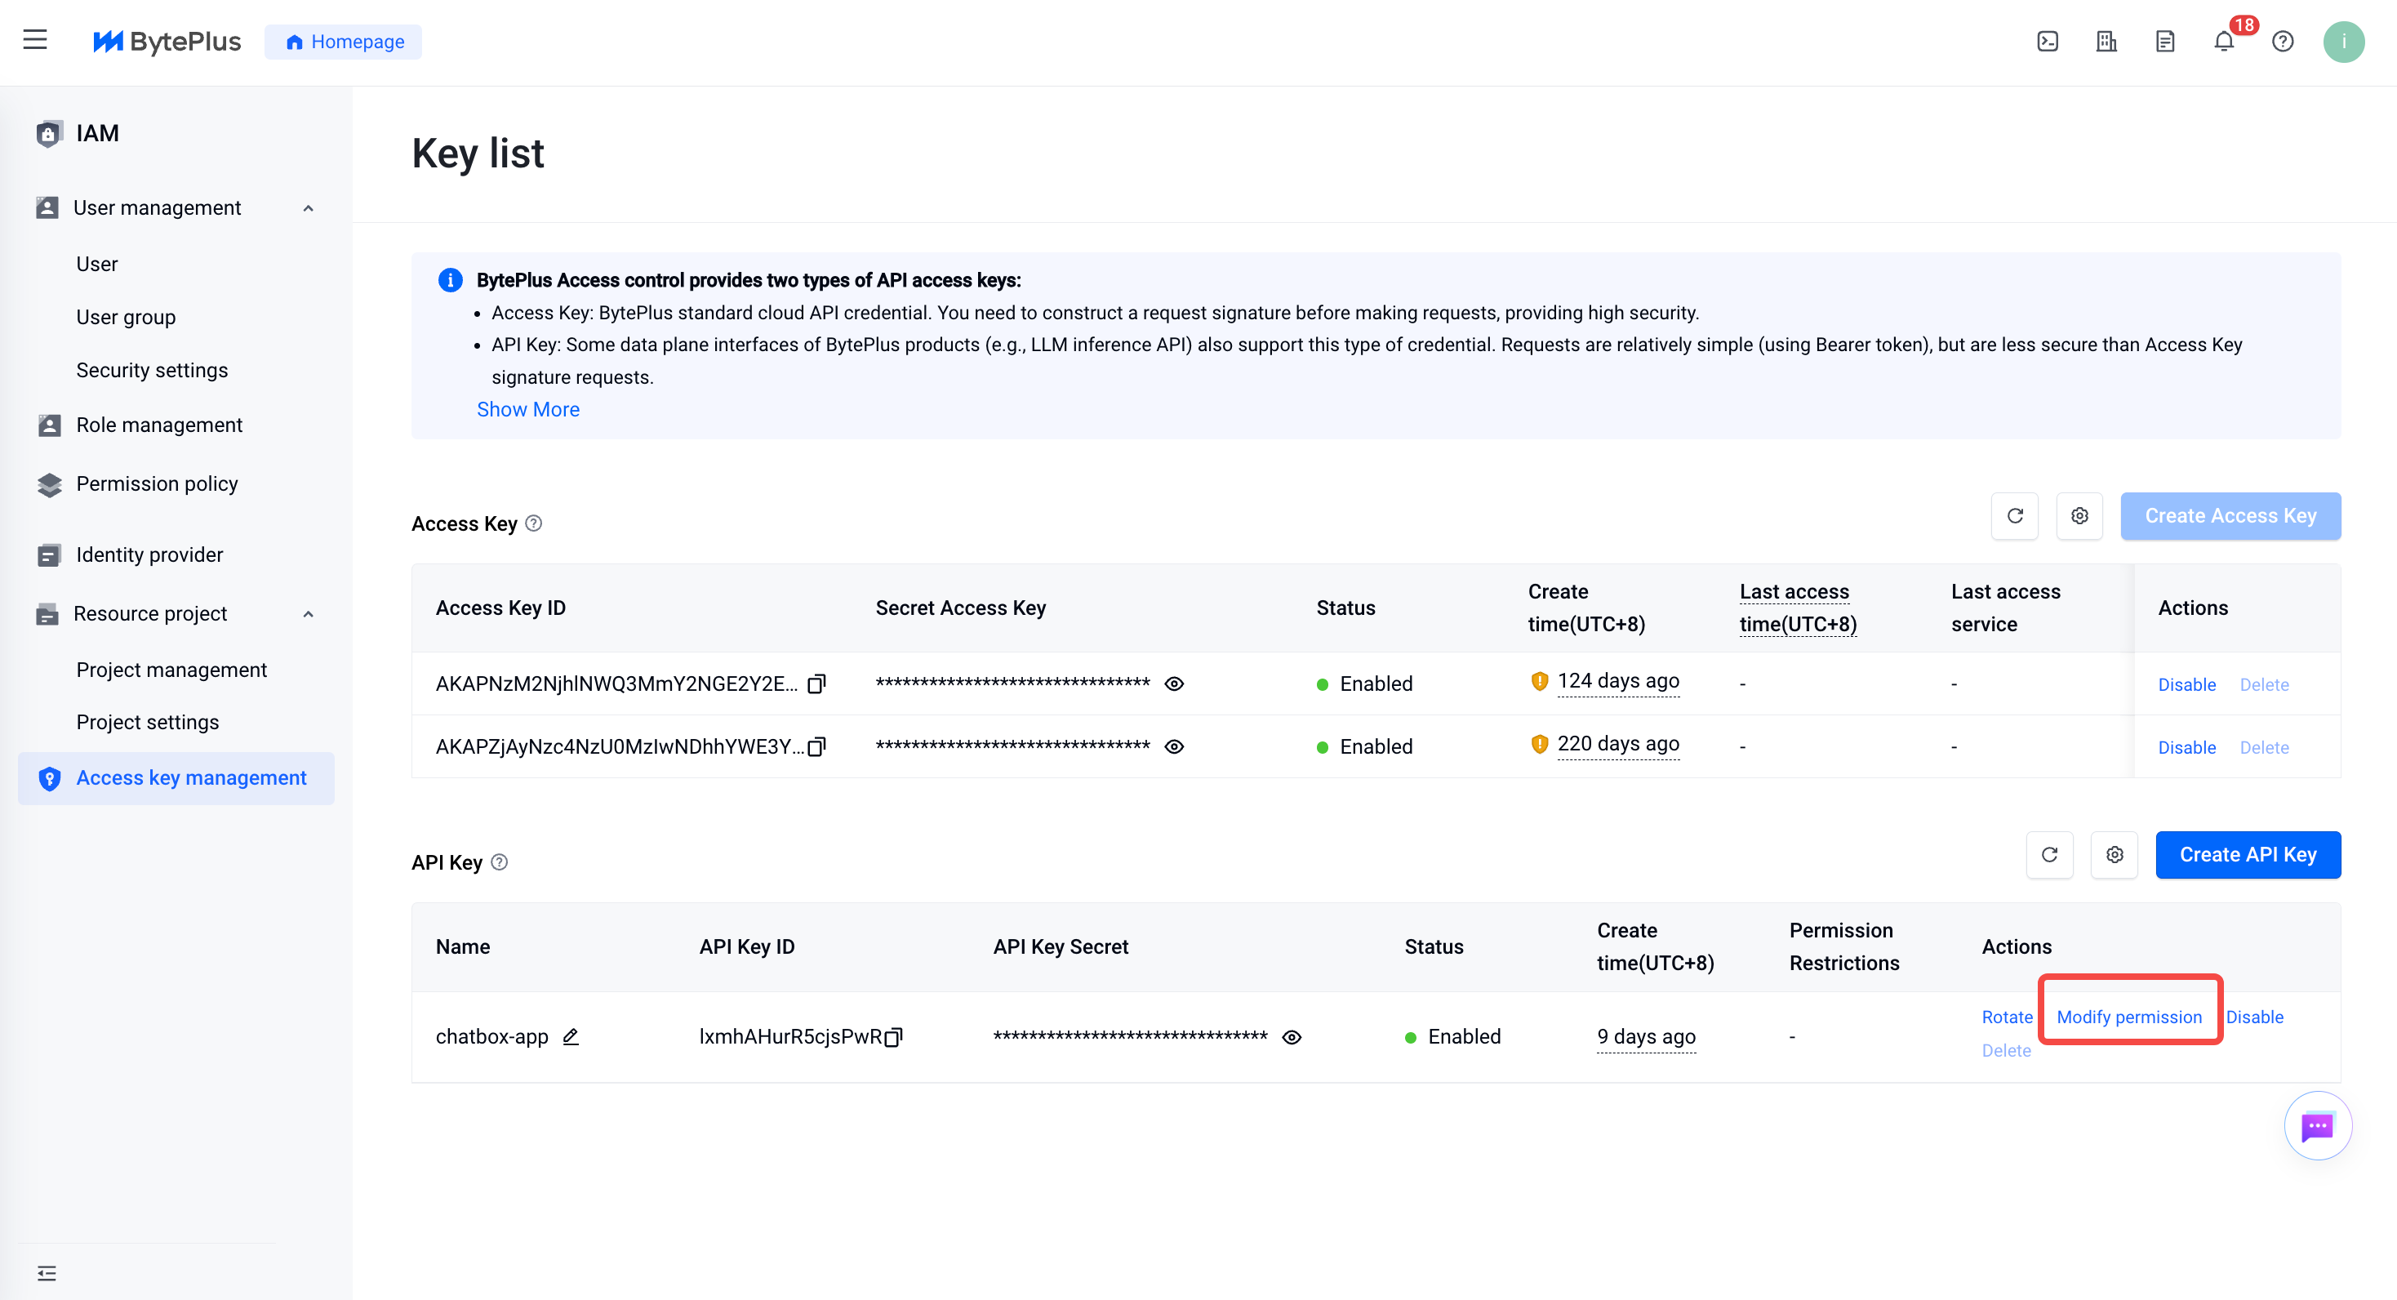Expand info banner with Show More
This screenshot has height=1300, width=2397.
pyautogui.click(x=527, y=409)
